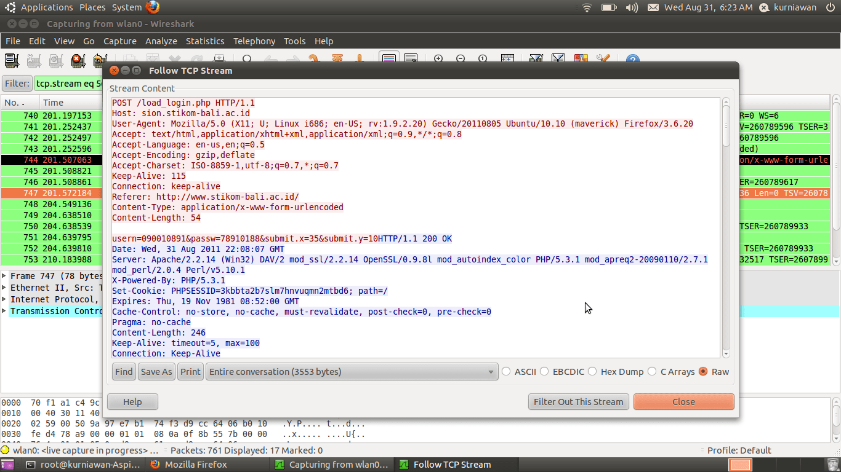This screenshot has height=472, width=841.
Task: Open capture options from the Wireshark toolbar
Action: (x=34, y=60)
